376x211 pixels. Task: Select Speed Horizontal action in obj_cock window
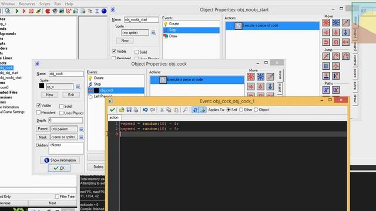(251, 87)
